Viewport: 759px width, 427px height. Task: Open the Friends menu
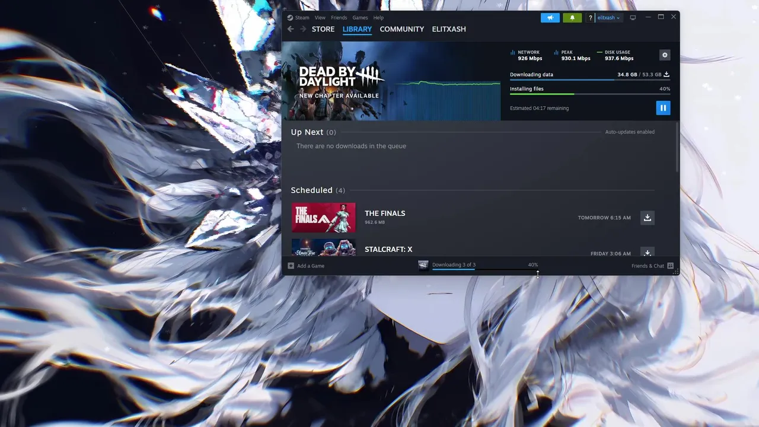coord(339,18)
